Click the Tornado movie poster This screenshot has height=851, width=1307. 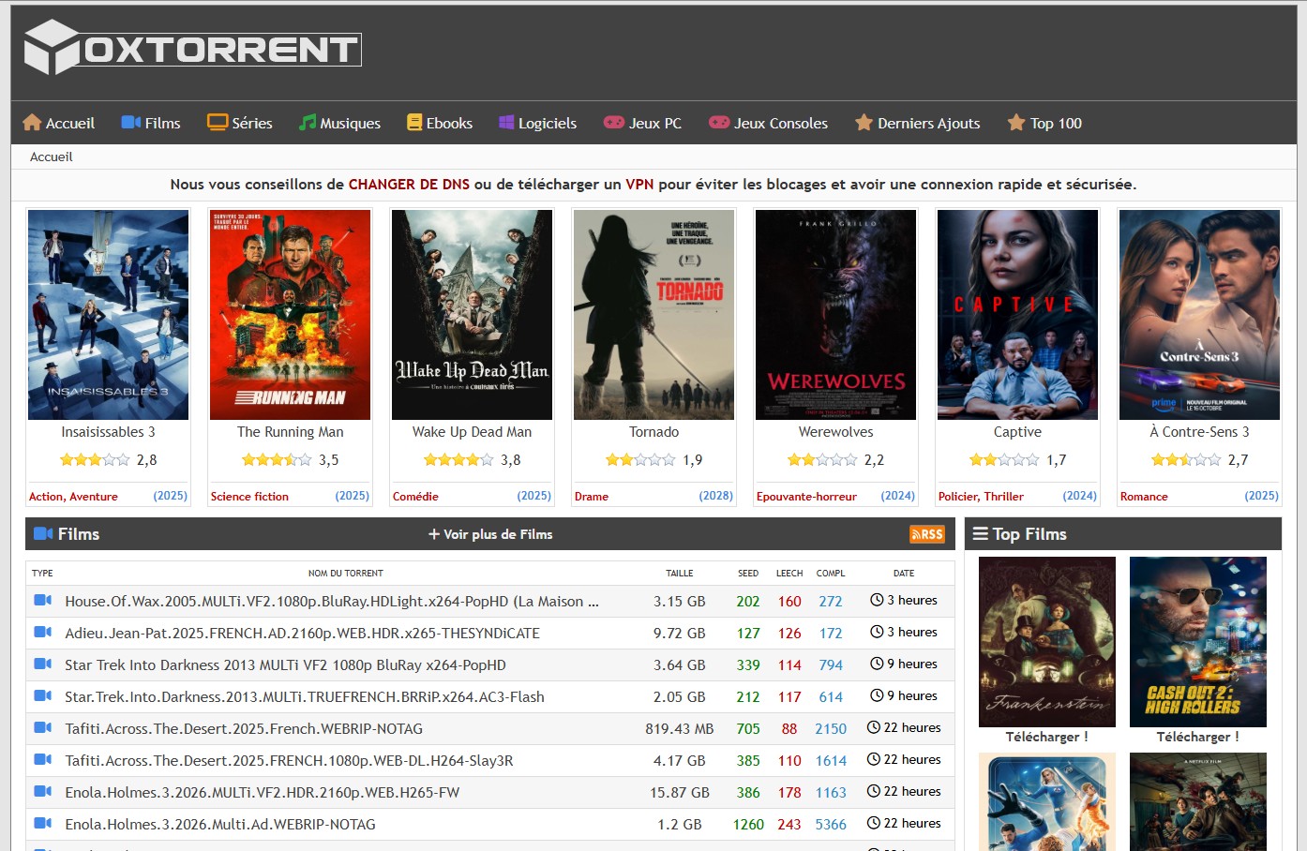pos(654,315)
